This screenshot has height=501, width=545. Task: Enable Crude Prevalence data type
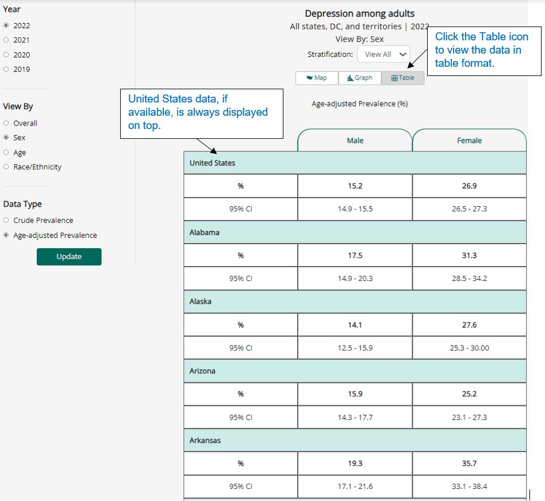6,220
